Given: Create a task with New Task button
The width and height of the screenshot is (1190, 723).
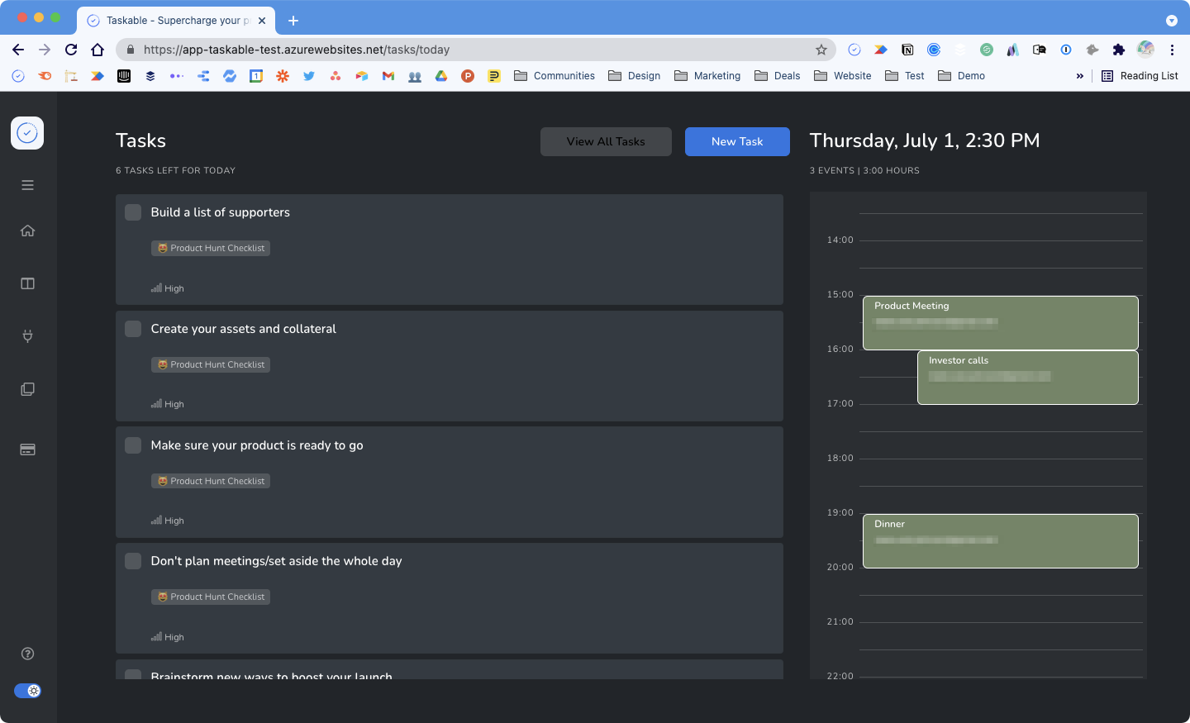Looking at the screenshot, I should (x=737, y=141).
